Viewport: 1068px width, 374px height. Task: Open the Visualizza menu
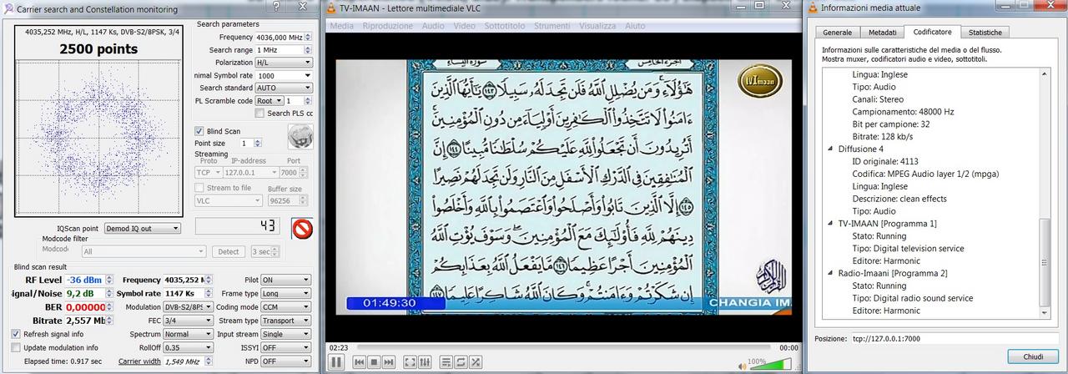[597, 26]
